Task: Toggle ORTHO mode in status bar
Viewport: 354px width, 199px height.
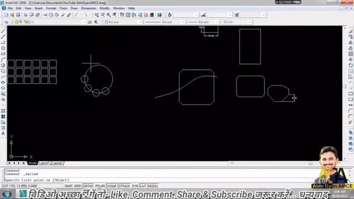Action: (x=88, y=186)
